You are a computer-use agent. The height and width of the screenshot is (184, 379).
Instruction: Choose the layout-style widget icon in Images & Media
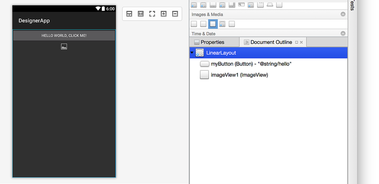click(x=222, y=24)
